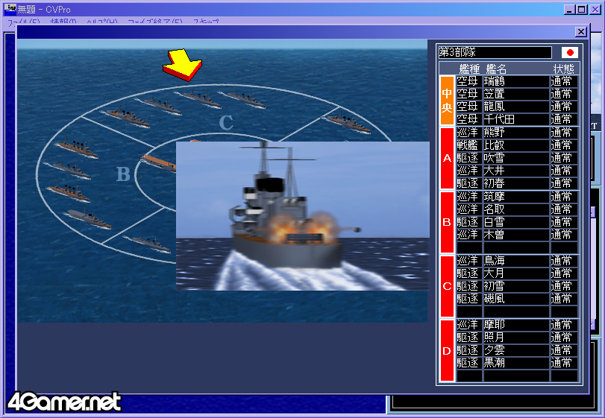Select the ship in the bottom-left sector
Viewport: 605px width, 418px height.
(x=148, y=244)
